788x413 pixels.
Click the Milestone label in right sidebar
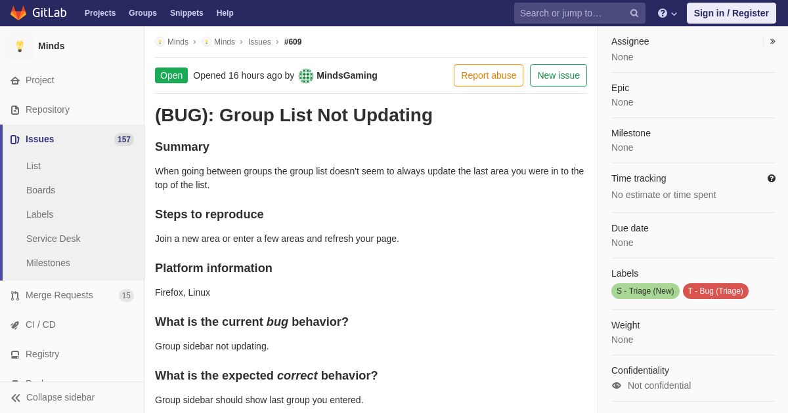tap(631, 133)
